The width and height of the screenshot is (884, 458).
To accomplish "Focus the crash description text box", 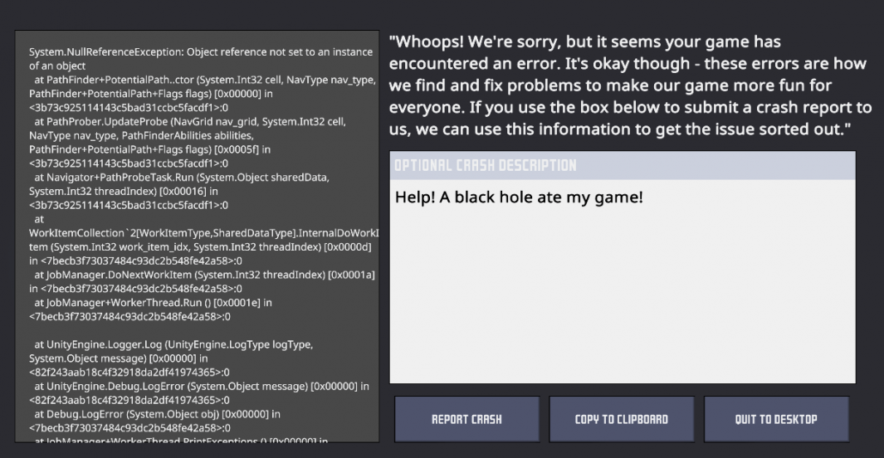I will click(623, 281).
